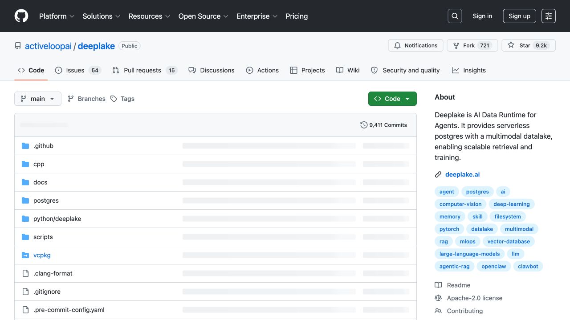Click the .clang-format file icon
Image resolution: width=570 pixels, height=320 pixels.
tap(25, 273)
